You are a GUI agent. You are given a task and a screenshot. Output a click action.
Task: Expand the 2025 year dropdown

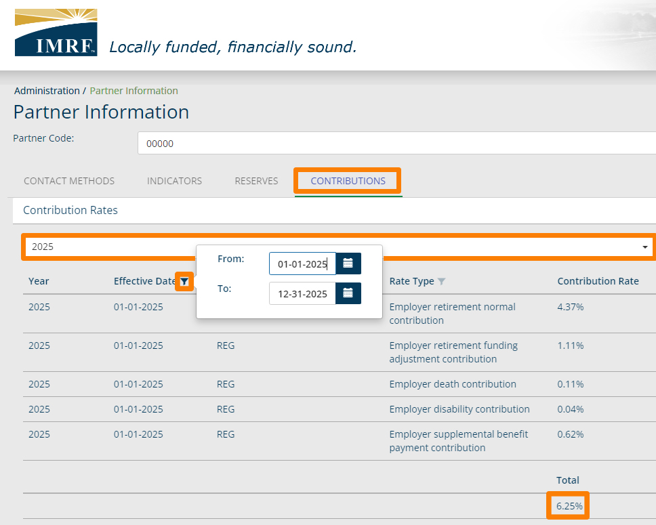pyautogui.click(x=644, y=247)
